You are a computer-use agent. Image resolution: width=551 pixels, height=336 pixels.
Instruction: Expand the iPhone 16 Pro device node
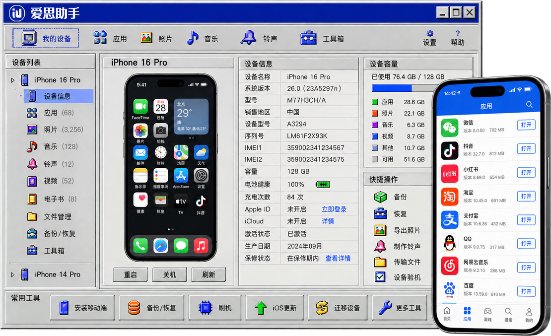click(x=13, y=80)
